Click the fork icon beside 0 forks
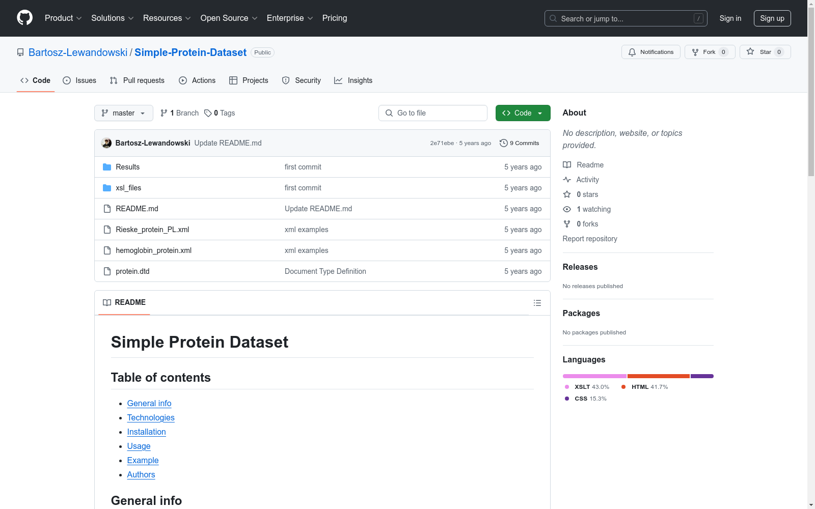The height and width of the screenshot is (509, 815). click(x=567, y=224)
